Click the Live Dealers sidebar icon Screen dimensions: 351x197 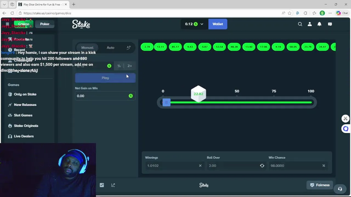[x=10, y=136]
